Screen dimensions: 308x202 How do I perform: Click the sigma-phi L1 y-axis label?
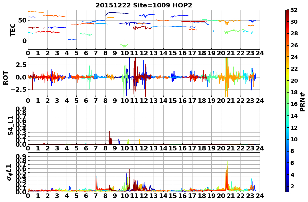click(x=10, y=172)
